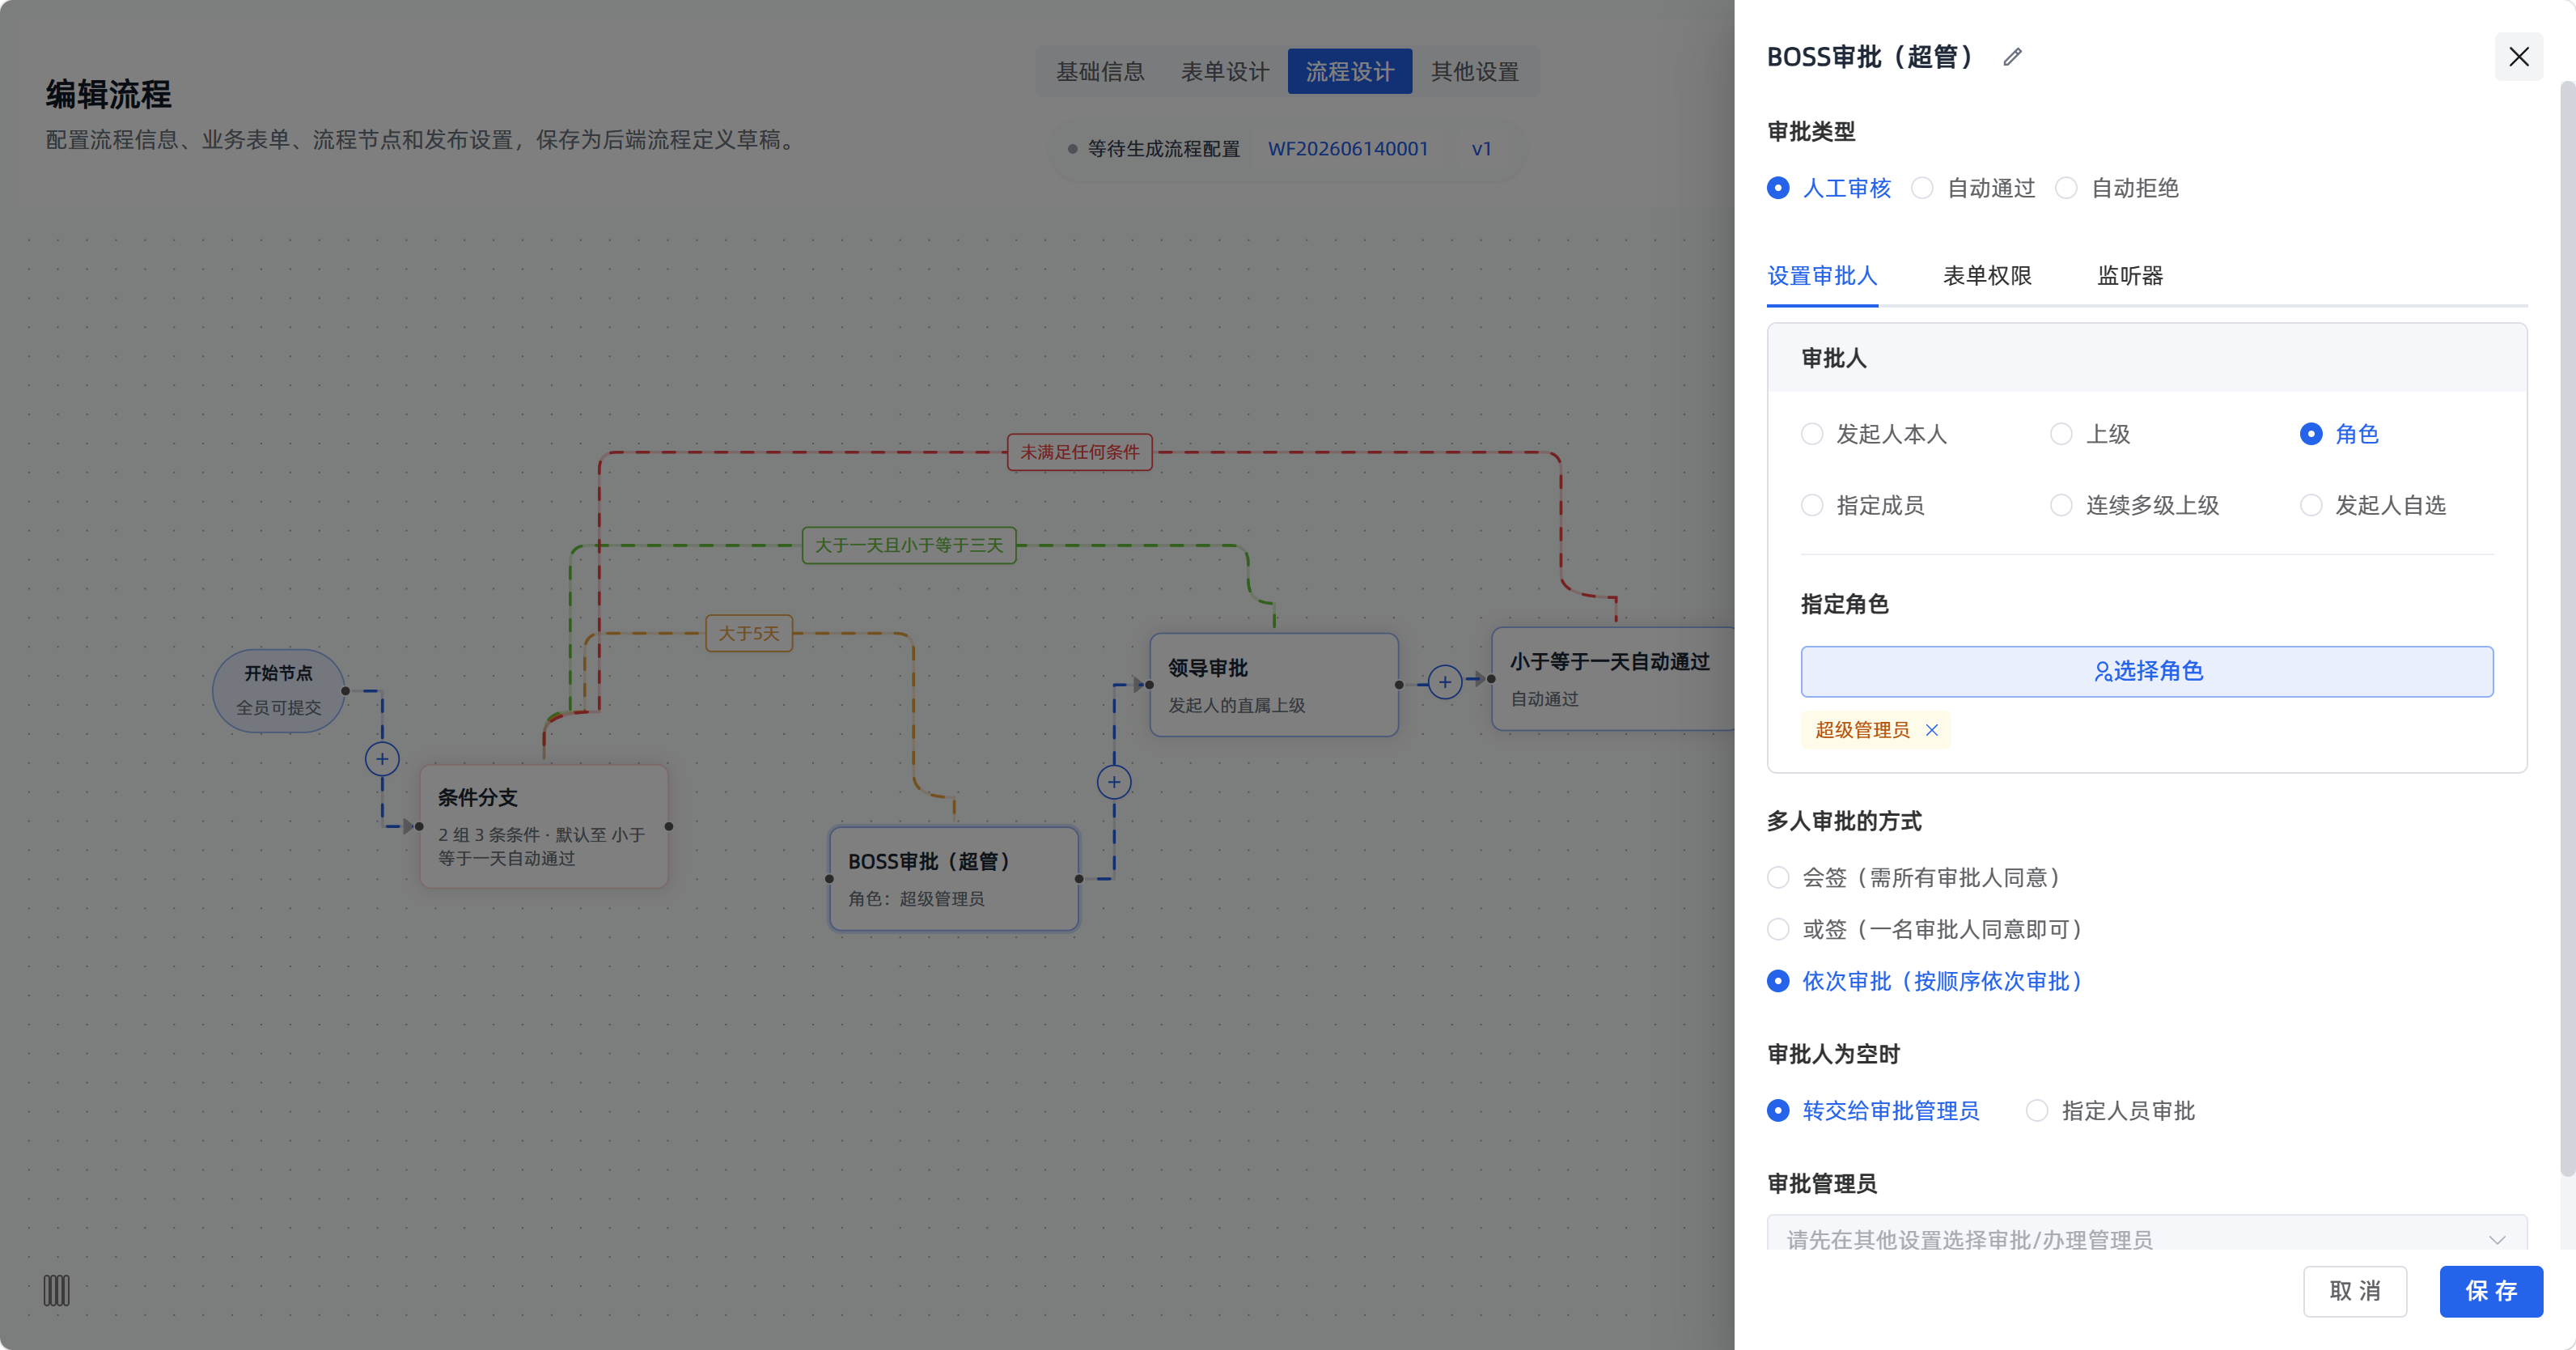
Task: Choose 发起人自选 as approver
Action: click(x=2372, y=505)
